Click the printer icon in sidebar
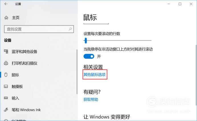 6,63
